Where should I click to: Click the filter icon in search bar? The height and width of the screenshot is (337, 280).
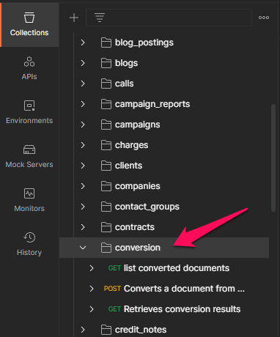pos(100,18)
